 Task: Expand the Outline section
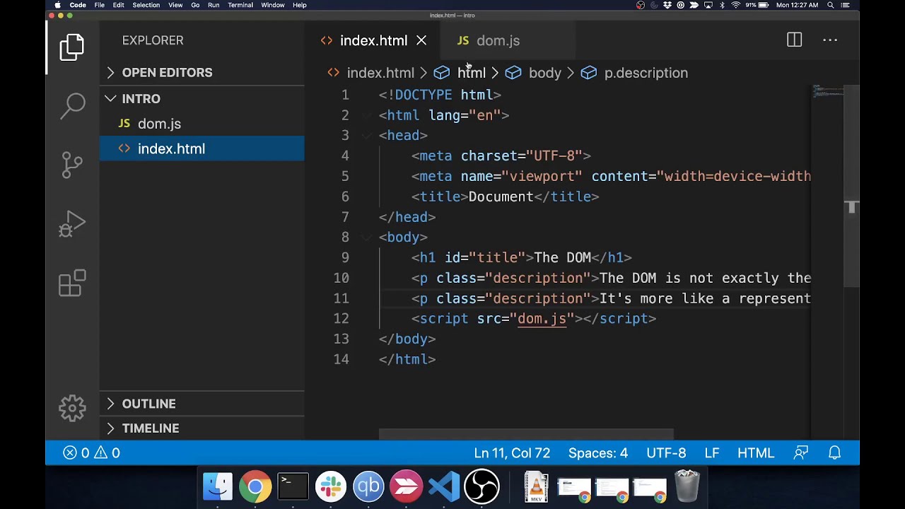click(x=148, y=404)
